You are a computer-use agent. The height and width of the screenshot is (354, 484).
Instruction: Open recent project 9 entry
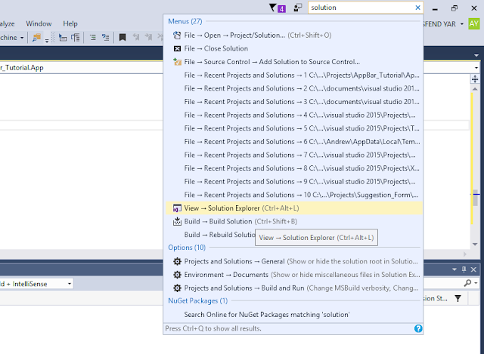coord(294,182)
